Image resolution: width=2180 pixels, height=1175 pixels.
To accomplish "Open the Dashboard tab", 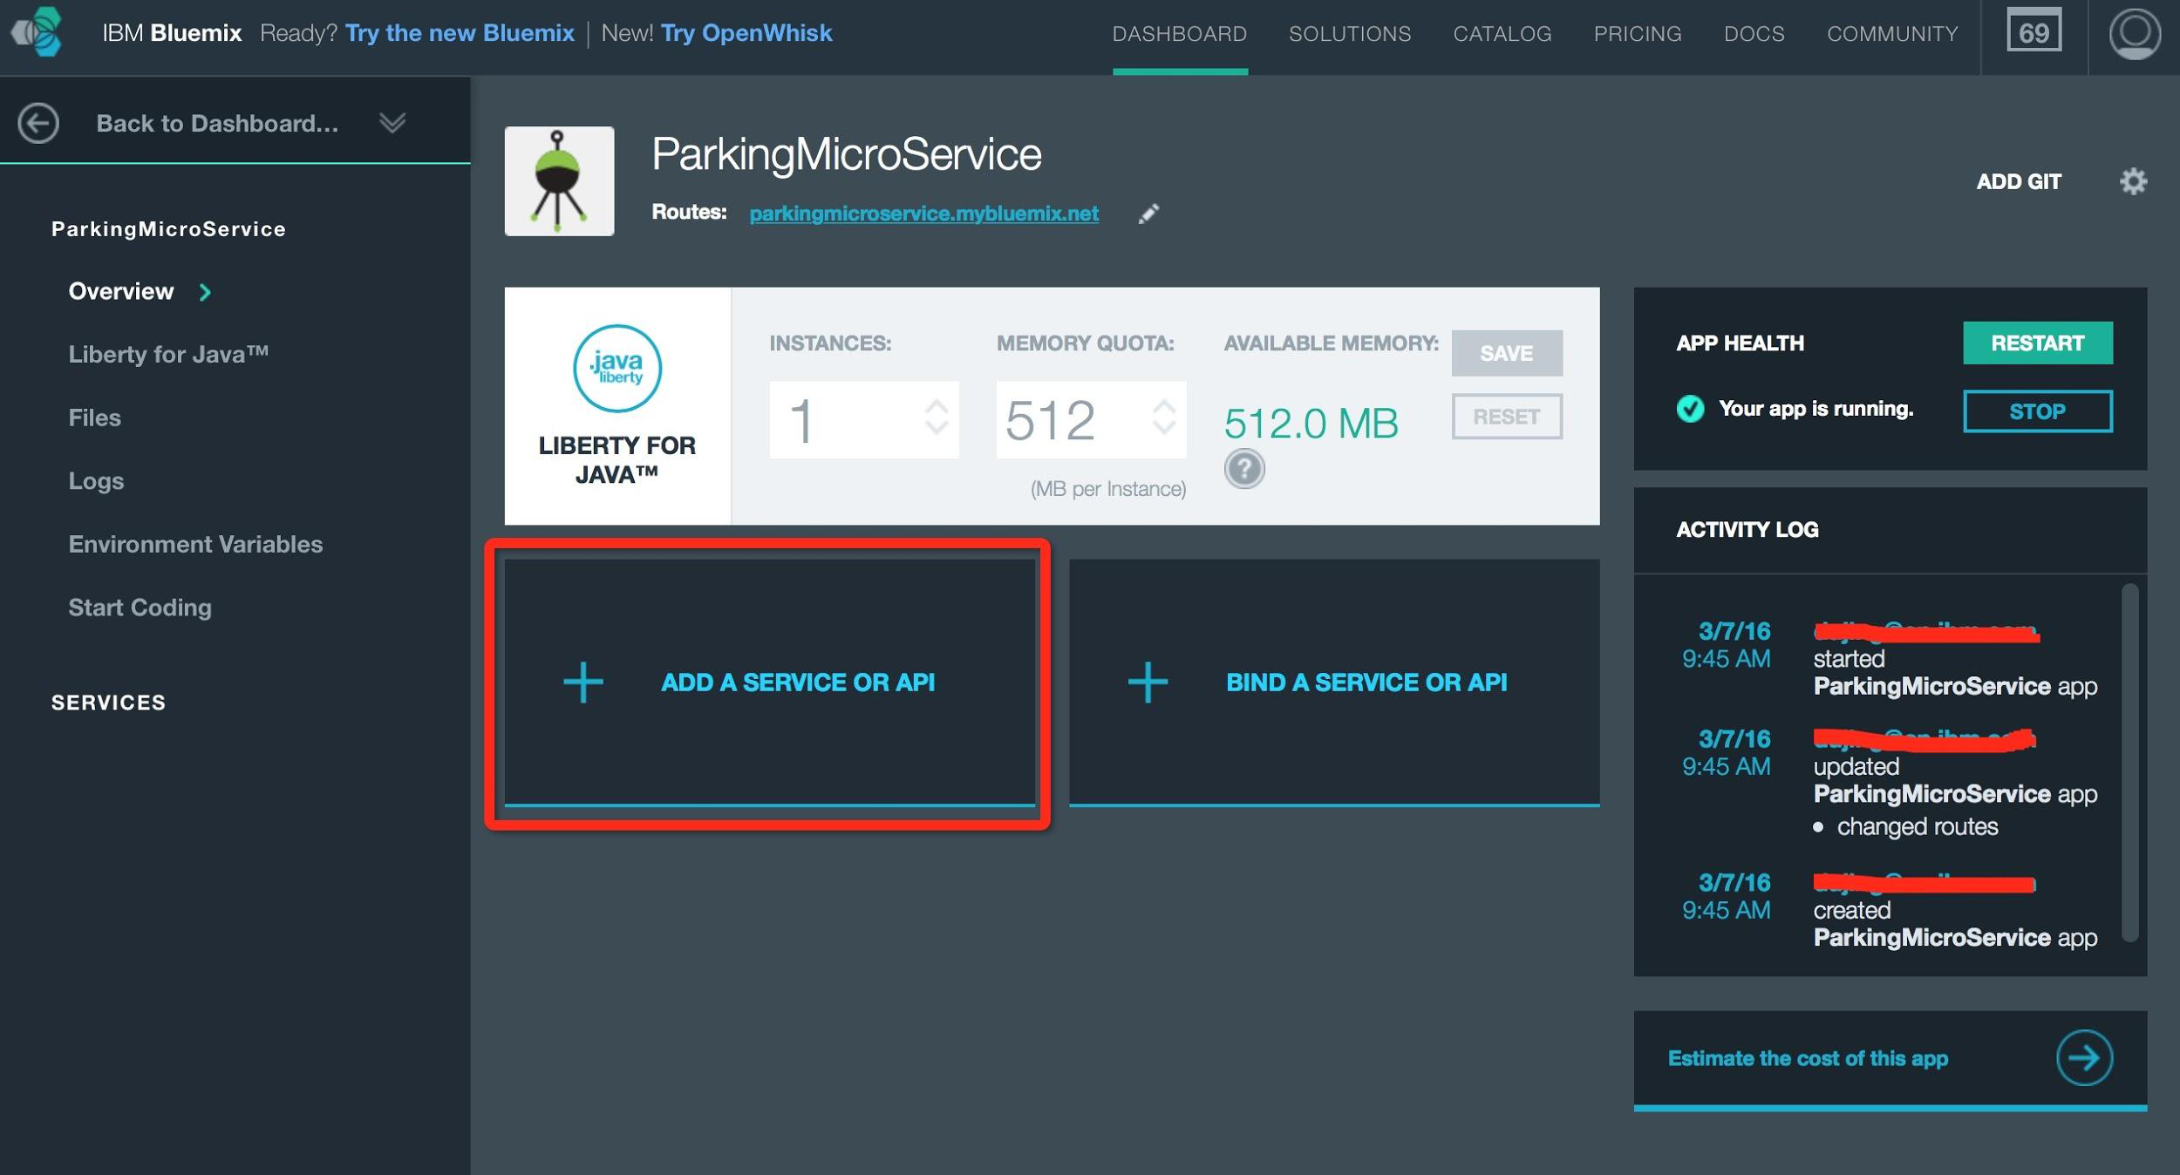I will pyautogui.click(x=1179, y=34).
